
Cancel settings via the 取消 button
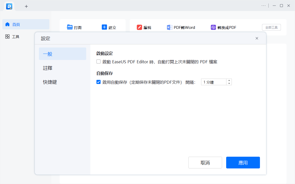pyautogui.click(x=205, y=163)
